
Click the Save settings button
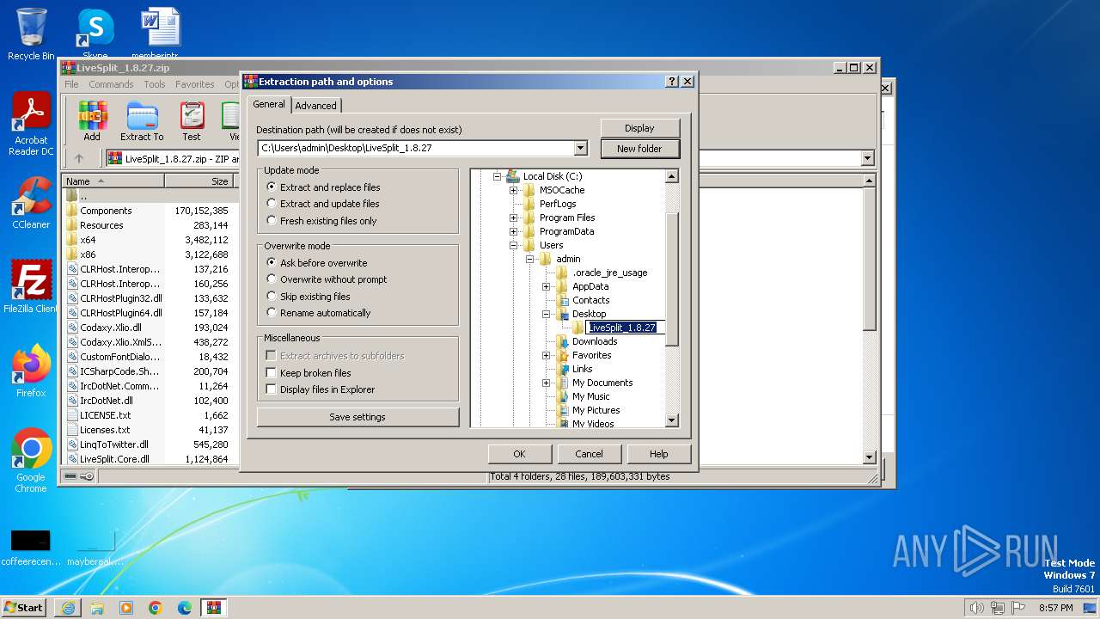357,417
